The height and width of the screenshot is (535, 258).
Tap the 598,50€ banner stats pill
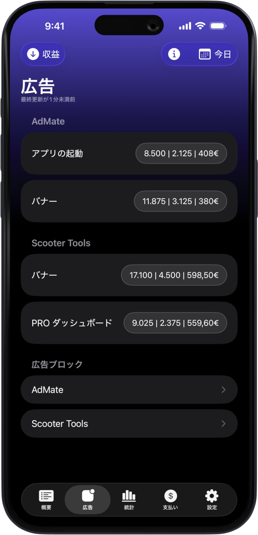click(174, 275)
